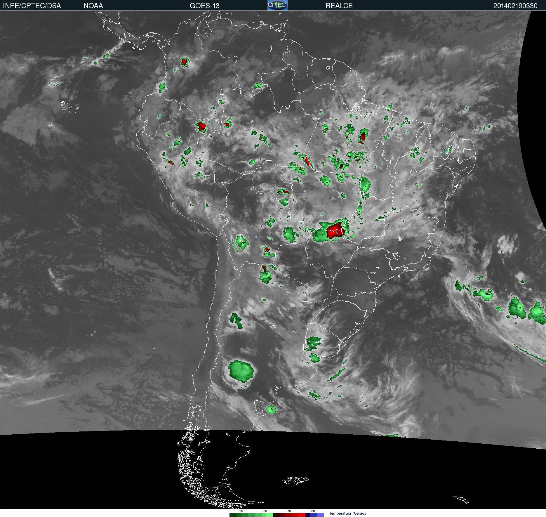This screenshot has width=546, height=517.
Task: Click the darkest green legend swatch
Action: (x=233, y=515)
